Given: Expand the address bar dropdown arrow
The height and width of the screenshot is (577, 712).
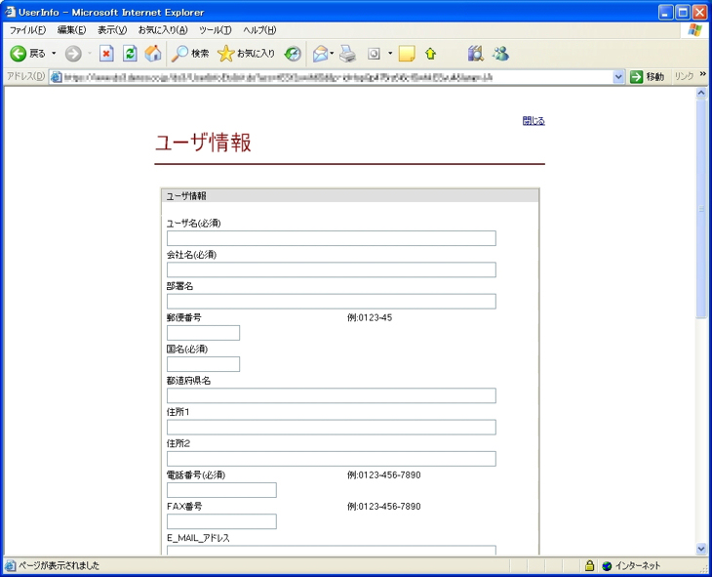Looking at the screenshot, I should 618,77.
